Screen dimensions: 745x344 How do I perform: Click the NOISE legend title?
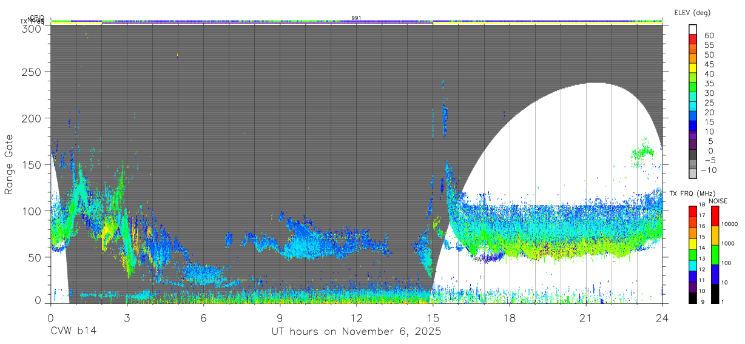(x=718, y=201)
